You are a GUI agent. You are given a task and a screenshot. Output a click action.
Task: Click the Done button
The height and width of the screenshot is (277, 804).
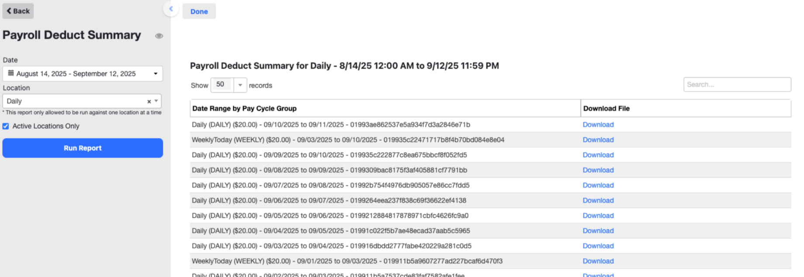coord(199,11)
